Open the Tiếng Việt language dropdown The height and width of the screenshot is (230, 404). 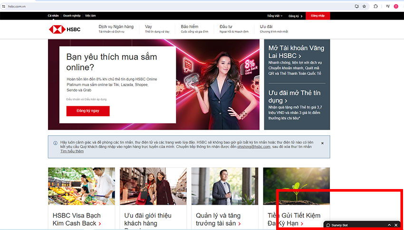tap(275, 16)
